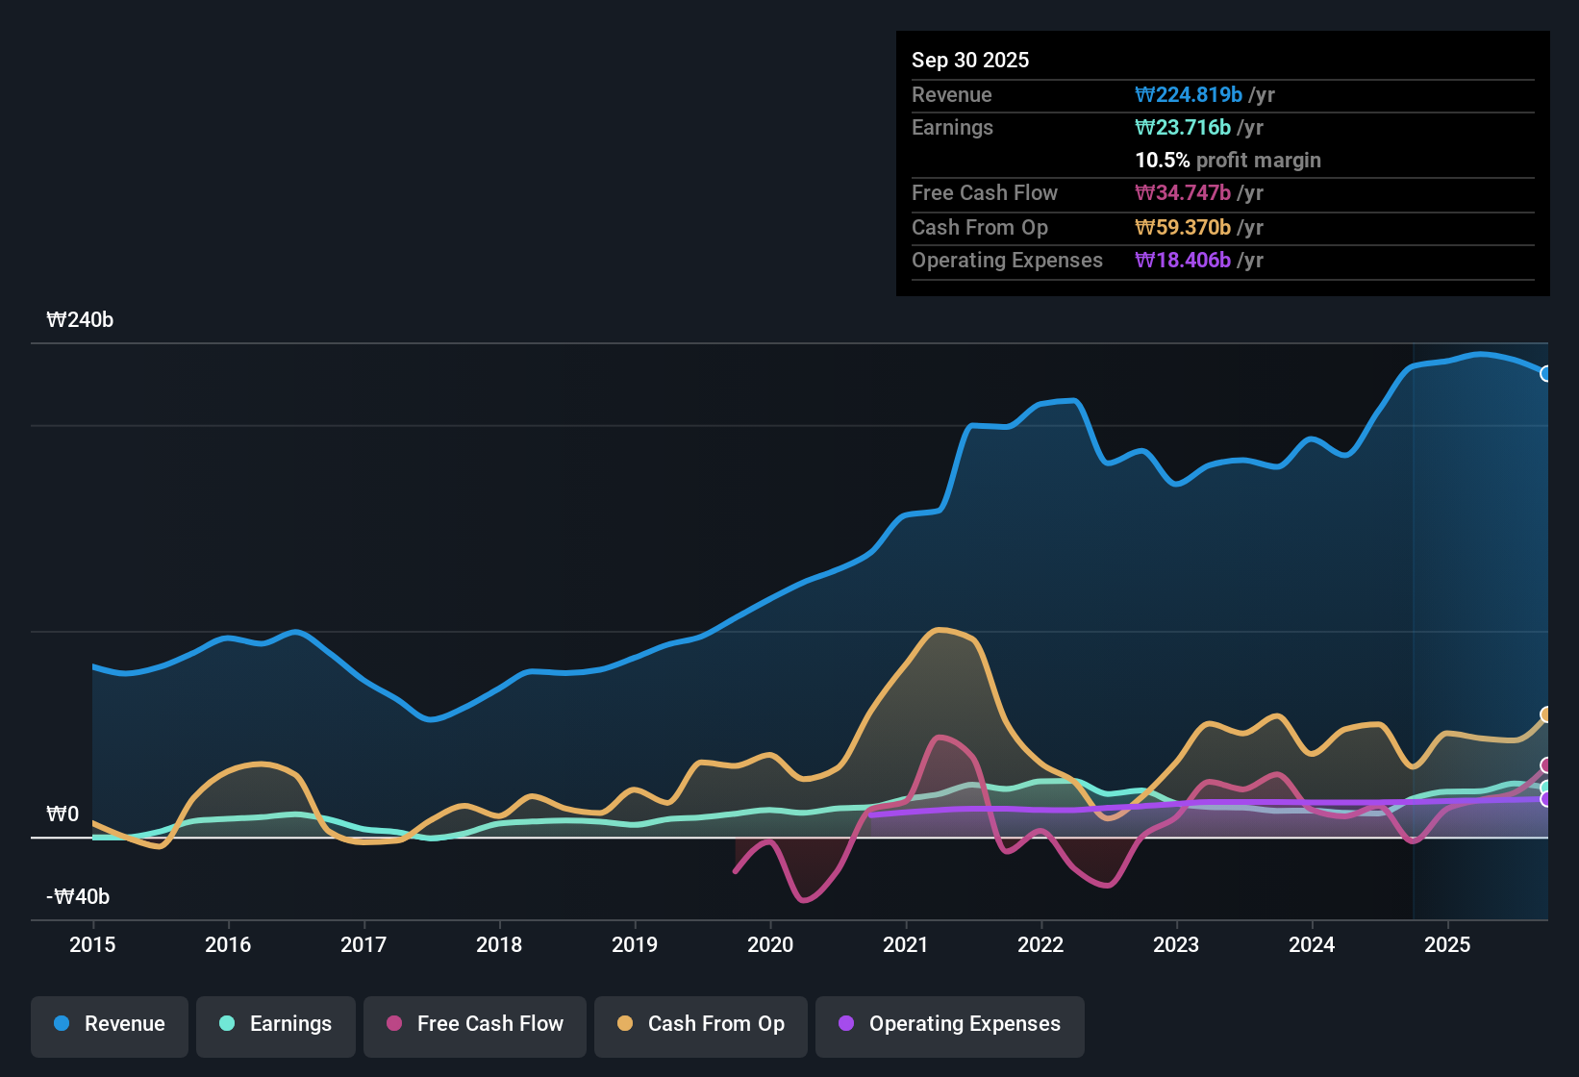The height and width of the screenshot is (1077, 1579).
Task: Toggle the Free Cash Flow series off
Action: point(474,1024)
